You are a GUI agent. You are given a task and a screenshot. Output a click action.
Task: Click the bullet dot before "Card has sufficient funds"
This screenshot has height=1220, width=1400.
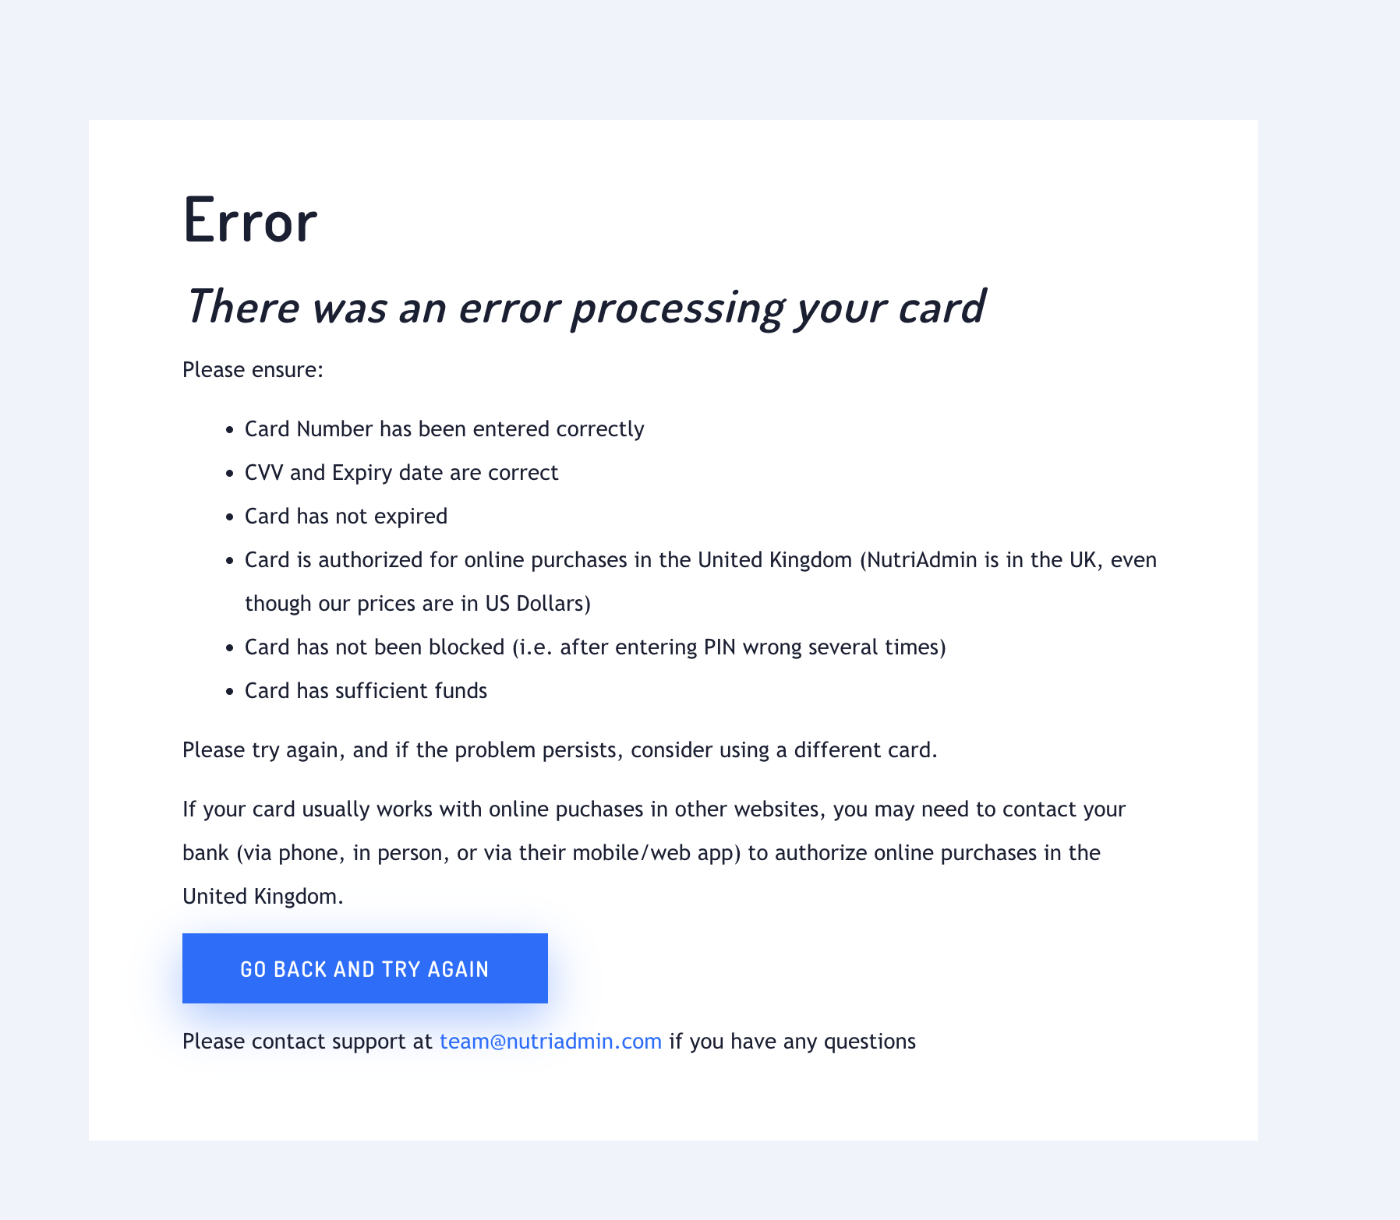point(229,692)
